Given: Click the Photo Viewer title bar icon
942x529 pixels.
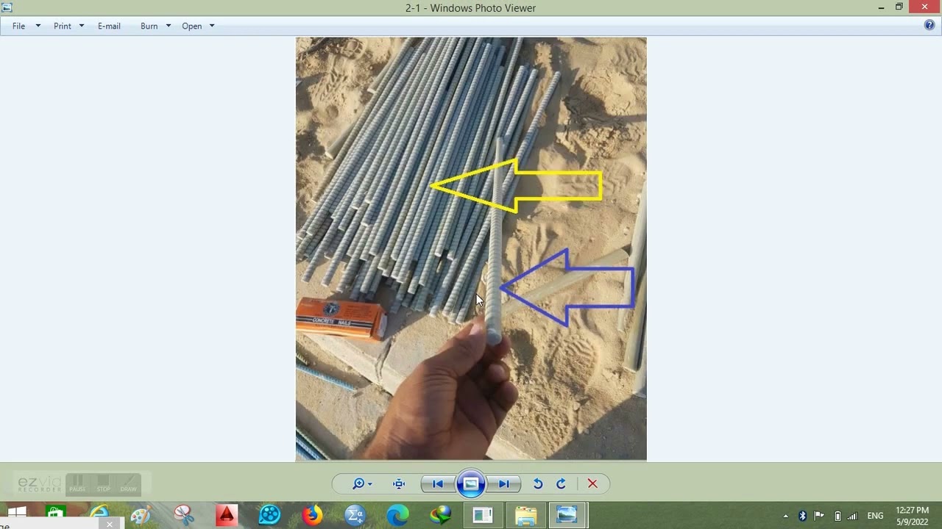Looking at the screenshot, I should [x=7, y=7].
